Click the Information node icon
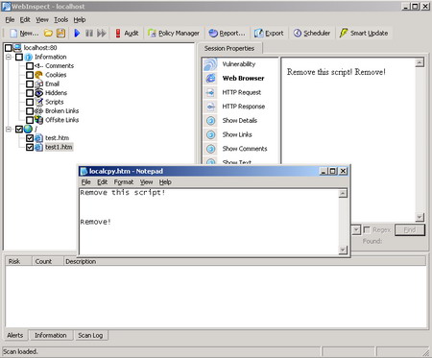Screen dimensions: 432x358 tap(29, 57)
